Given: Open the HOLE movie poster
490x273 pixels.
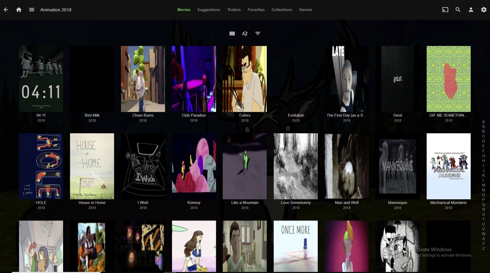Looking at the screenshot, I should (41, 166).
